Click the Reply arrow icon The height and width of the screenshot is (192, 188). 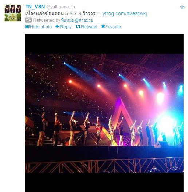click(58, 27)
